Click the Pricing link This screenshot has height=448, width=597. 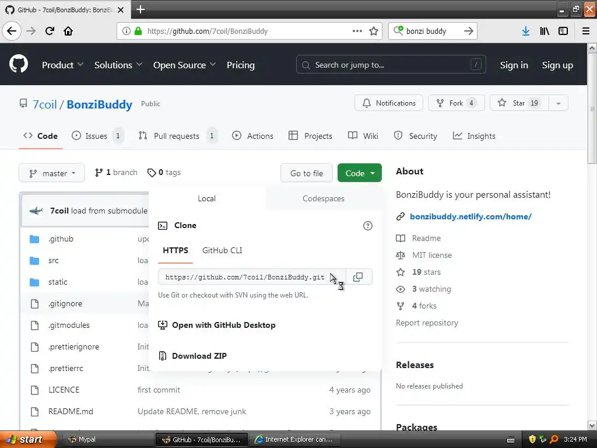[241, 65]
